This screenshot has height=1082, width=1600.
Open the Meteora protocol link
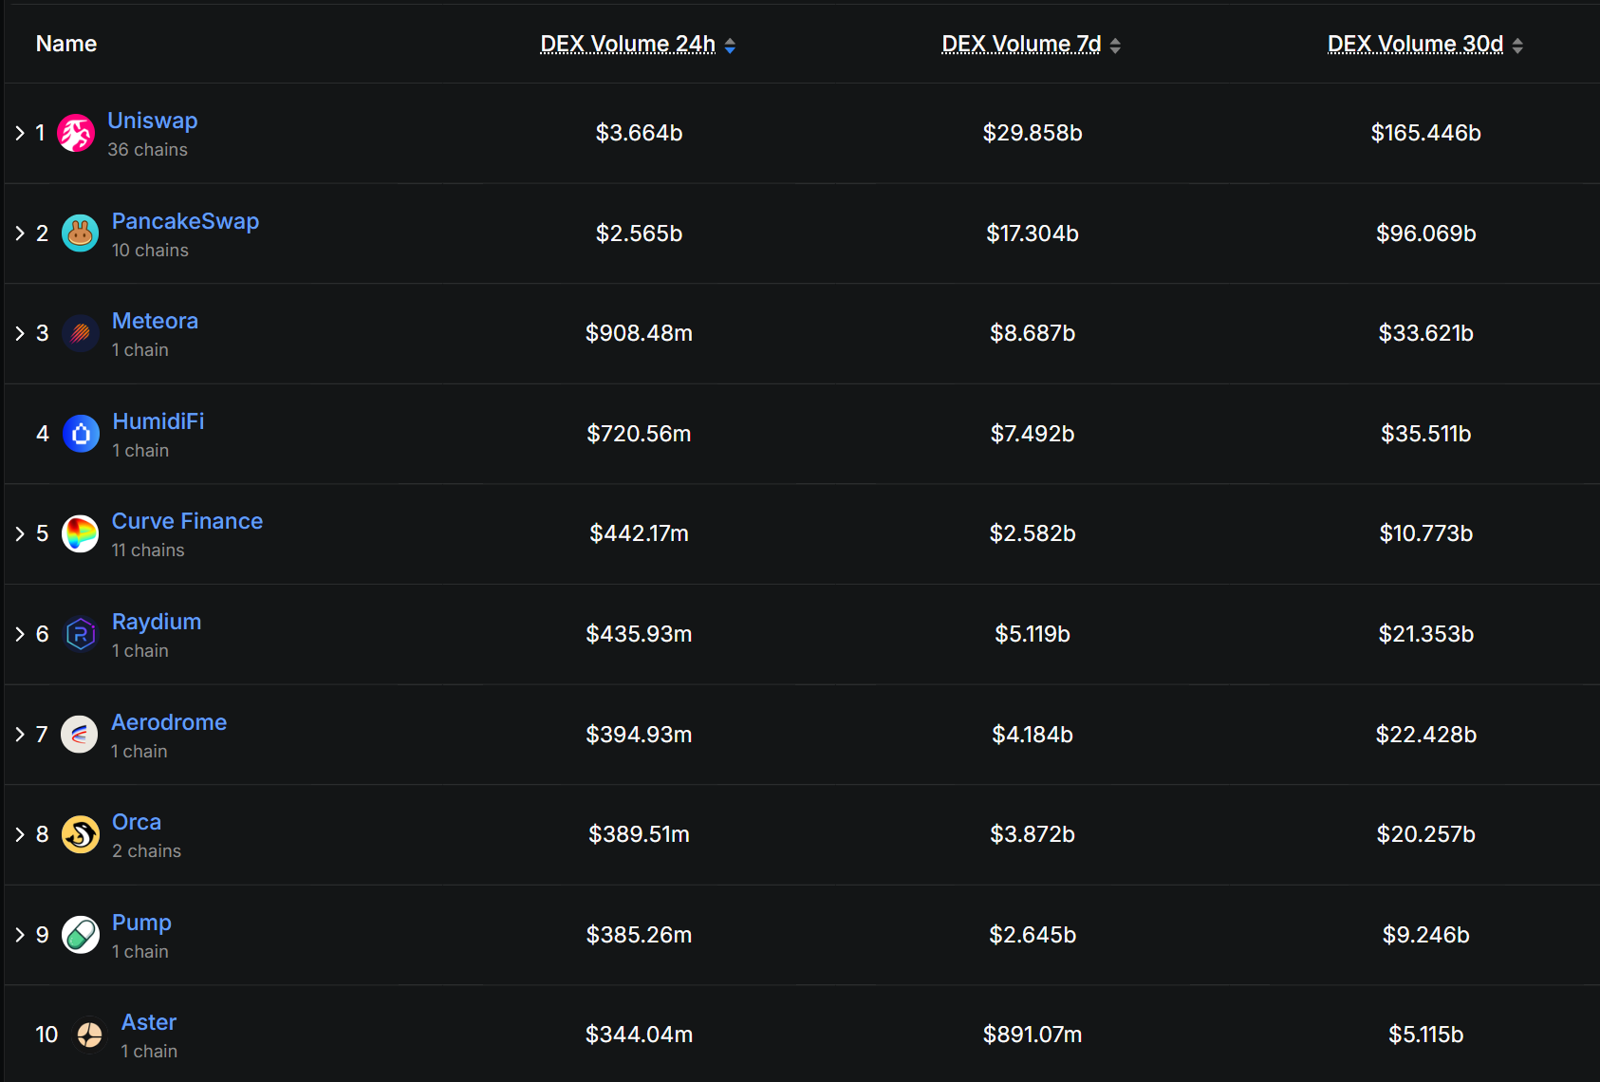click(x=155, y=321)
